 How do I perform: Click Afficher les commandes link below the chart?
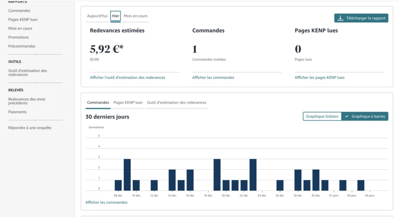pyautogui.click(x=106, y=202)
